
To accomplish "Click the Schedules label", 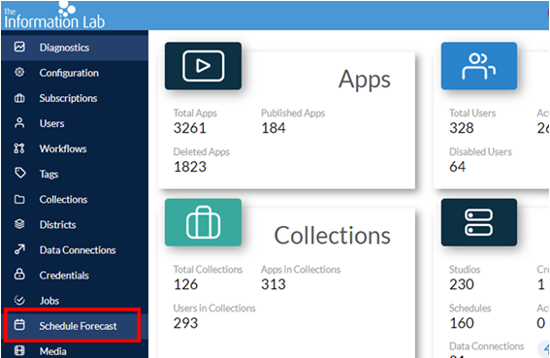I will [x=470, y=308].
